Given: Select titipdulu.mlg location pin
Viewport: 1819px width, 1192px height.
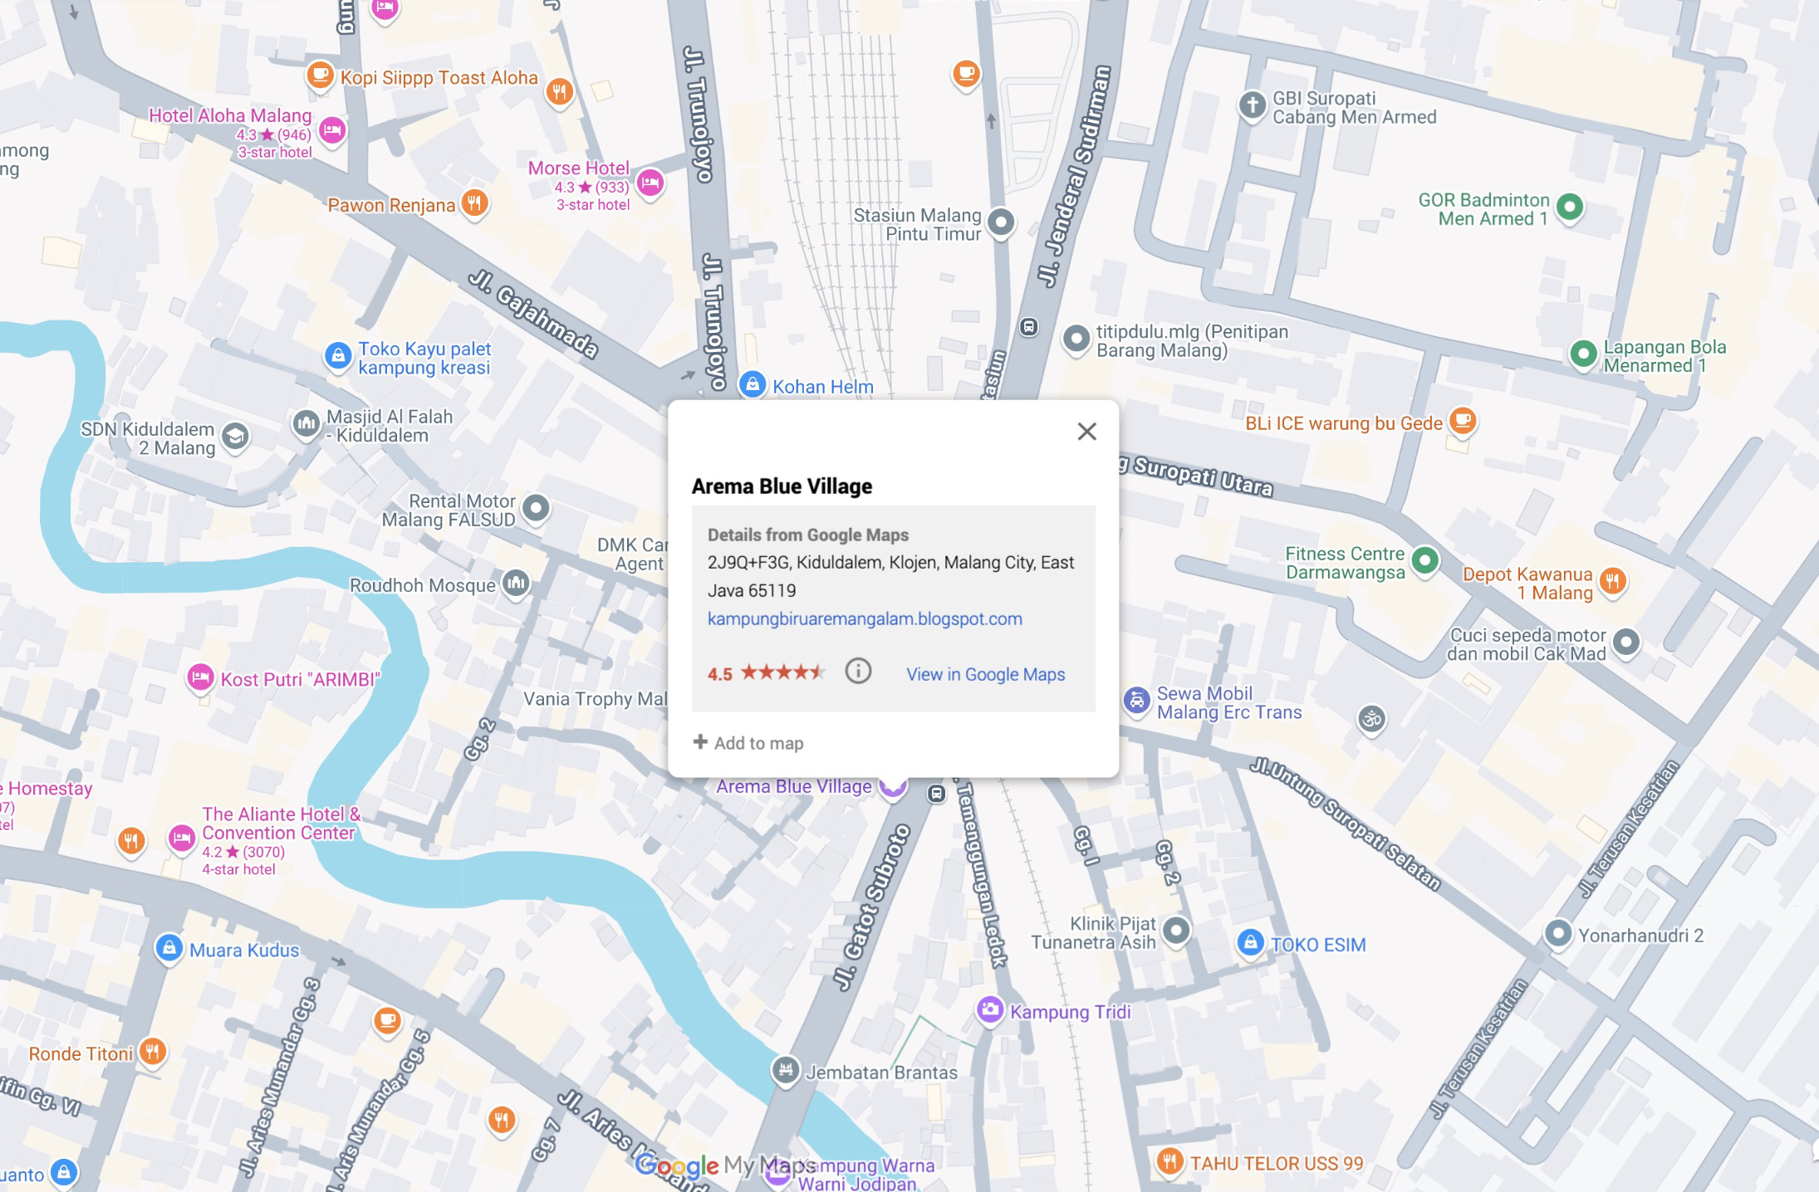Looking at the screenshot, I should (x=1076, y=339).
